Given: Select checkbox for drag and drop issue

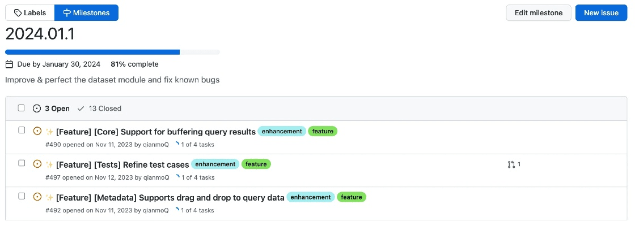Looking at the screenshot, I should tap(22, 196).
